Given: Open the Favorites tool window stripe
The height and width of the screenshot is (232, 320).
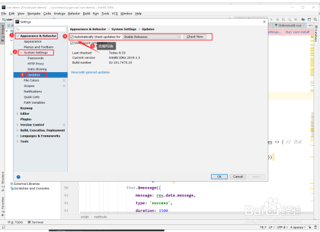Looking at the screenshot, I should [x=3, y=206].
